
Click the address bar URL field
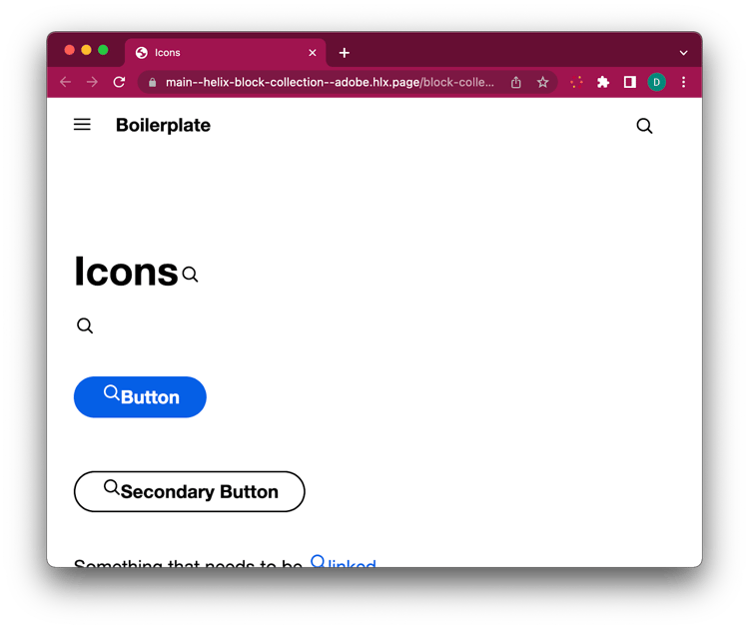tap(330, 83)
